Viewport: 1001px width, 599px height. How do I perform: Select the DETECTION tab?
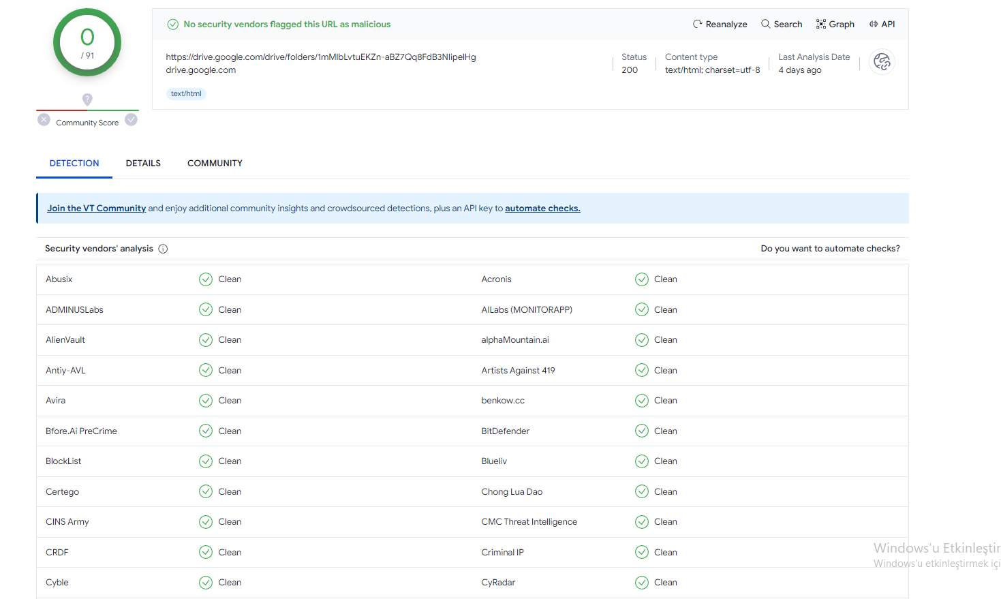point(74,164)
